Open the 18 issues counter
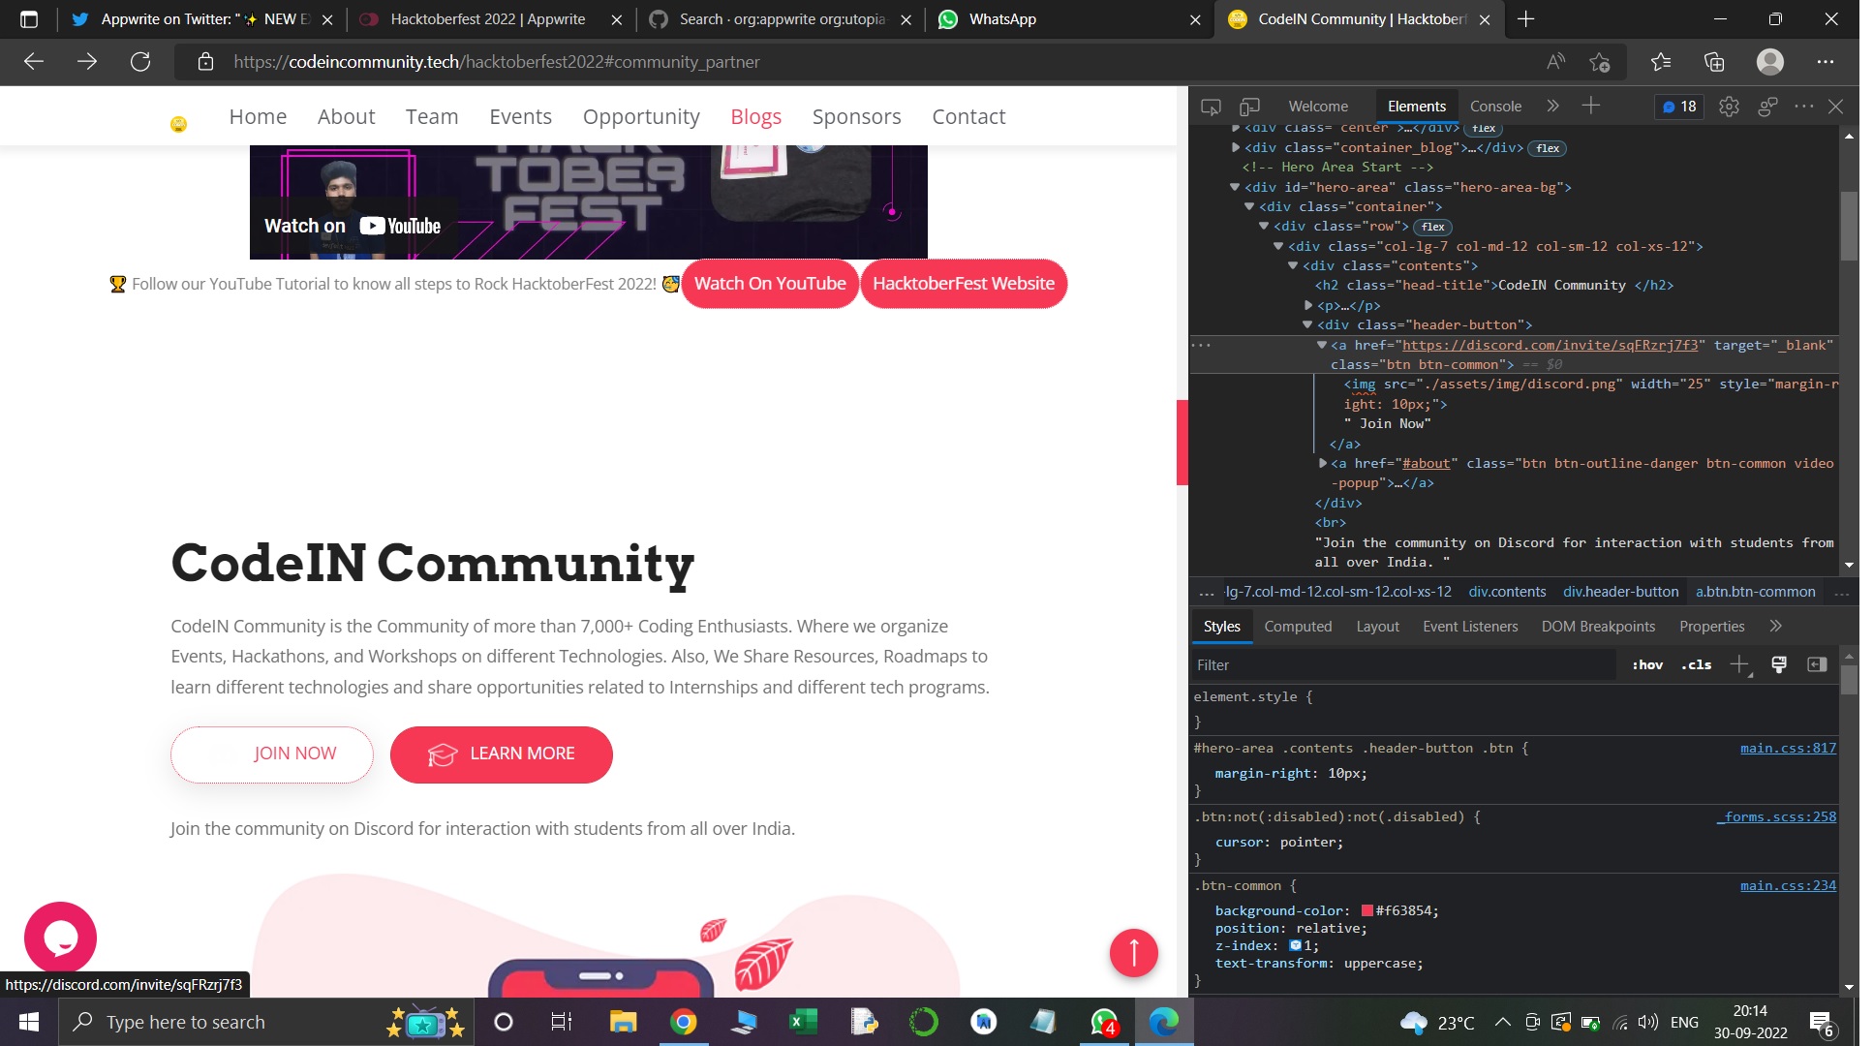 (1678, 107)
